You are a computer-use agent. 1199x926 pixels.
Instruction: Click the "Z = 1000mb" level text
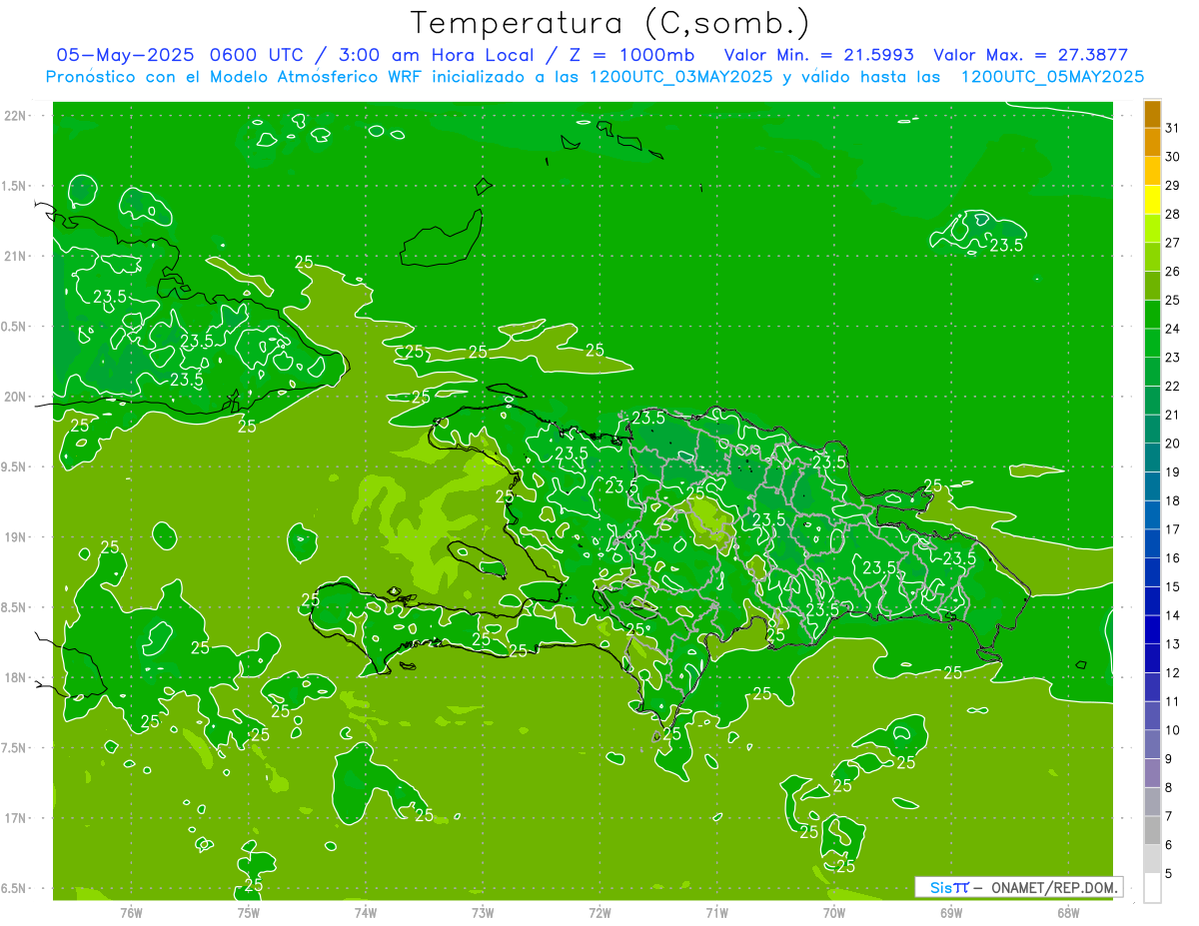click(631, 55)
